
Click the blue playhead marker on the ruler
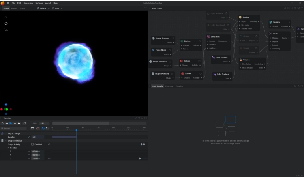pyautogui.click(x=76, y=130)
